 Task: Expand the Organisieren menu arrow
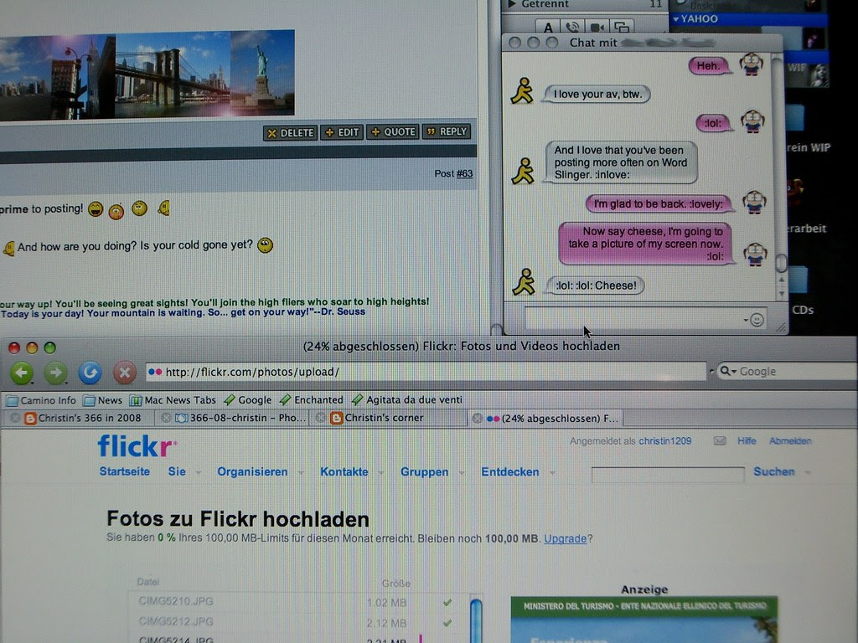pyautogui.click(x=301, y=472)
